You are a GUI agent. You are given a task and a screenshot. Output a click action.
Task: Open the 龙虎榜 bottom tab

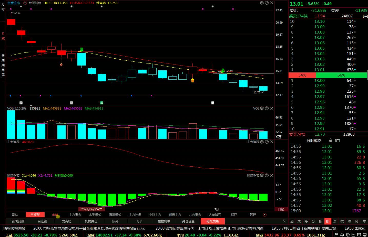pyautogui.click(x=67, y=221)
